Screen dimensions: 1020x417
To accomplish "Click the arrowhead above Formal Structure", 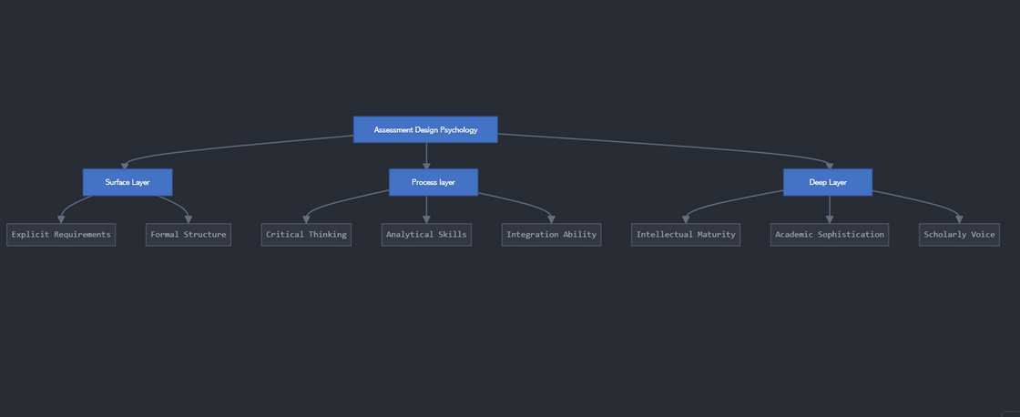I will (x=189, y=218).
